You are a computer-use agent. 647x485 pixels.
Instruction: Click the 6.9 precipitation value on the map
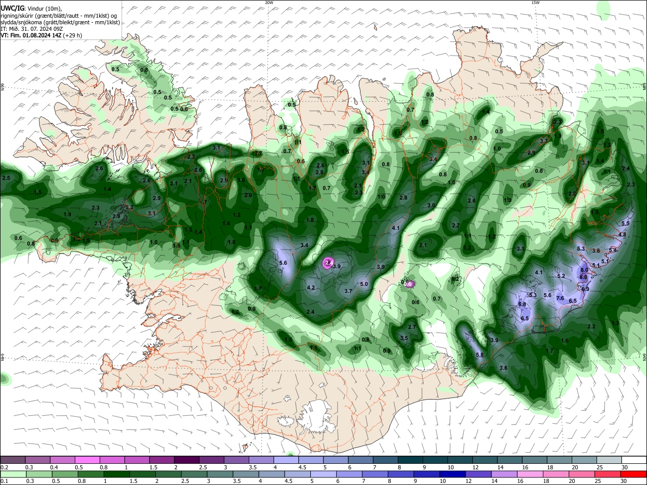point(585,289)
